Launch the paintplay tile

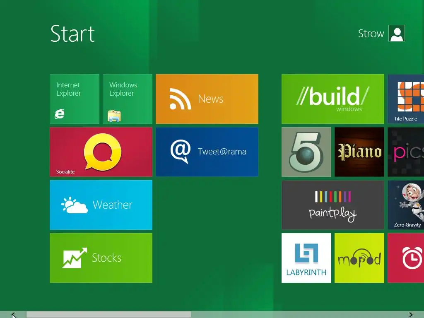coord(332,205)
